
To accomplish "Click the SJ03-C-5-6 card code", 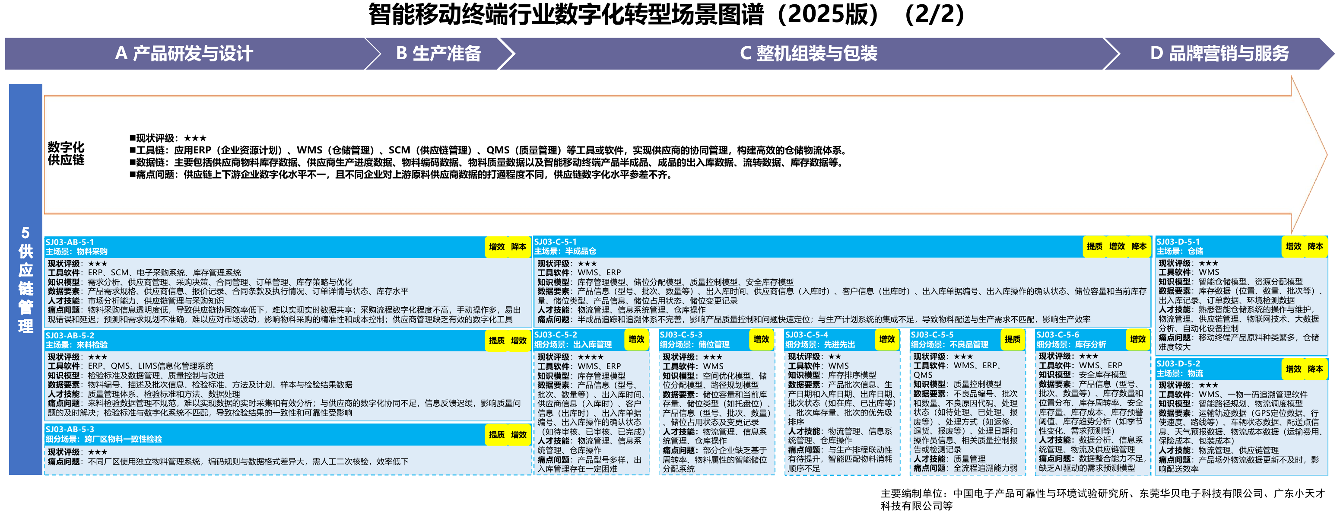I will point(1057,335).
